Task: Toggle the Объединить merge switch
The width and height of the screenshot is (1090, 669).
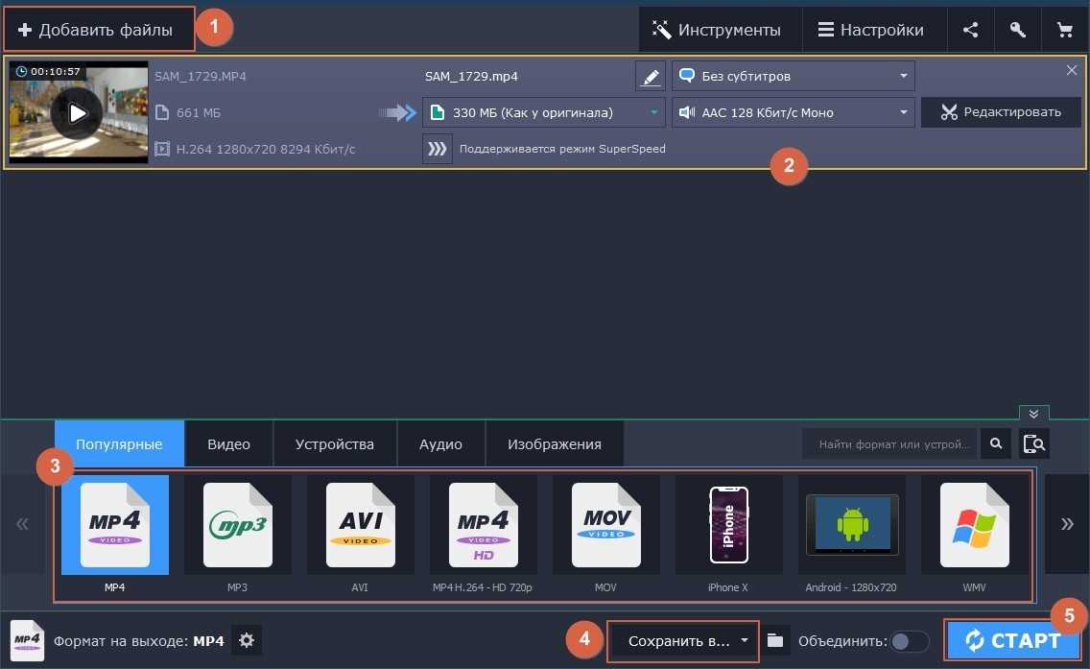Action: (x=910, y=641)
